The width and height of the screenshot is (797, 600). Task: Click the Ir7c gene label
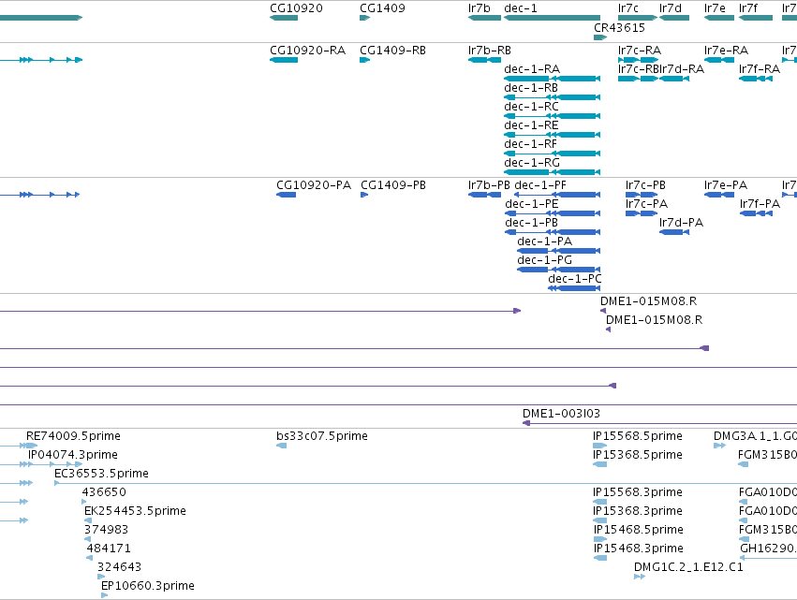coord(628,8)
